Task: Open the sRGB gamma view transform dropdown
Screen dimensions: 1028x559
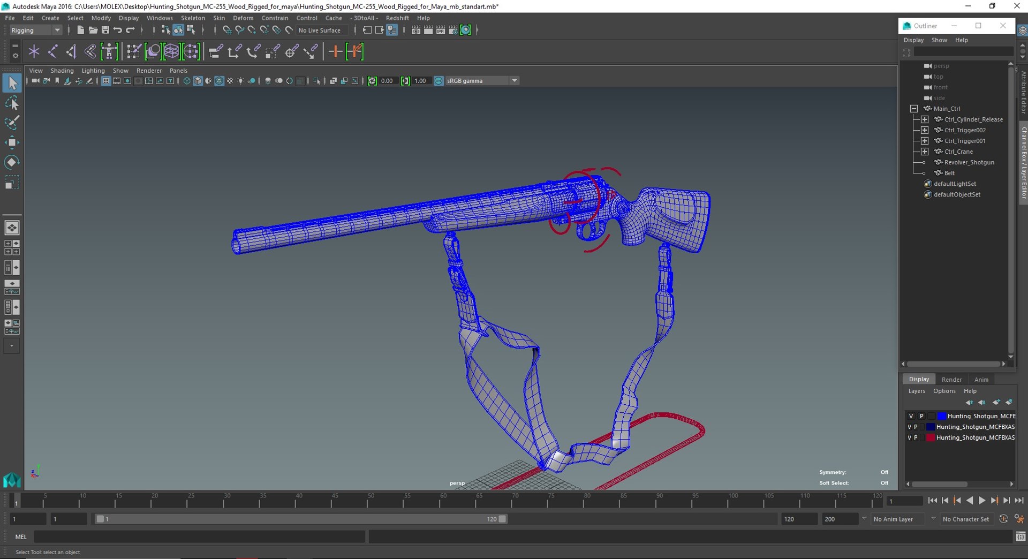Action: 483,81
